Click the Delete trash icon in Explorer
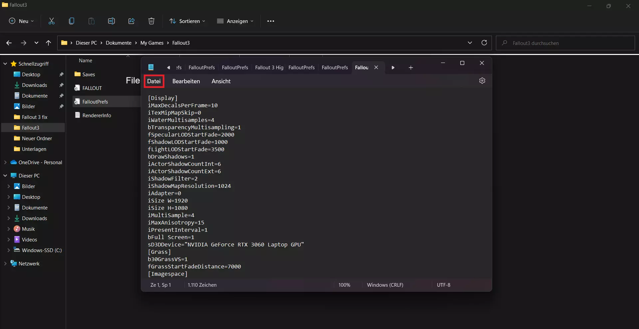 151,21
